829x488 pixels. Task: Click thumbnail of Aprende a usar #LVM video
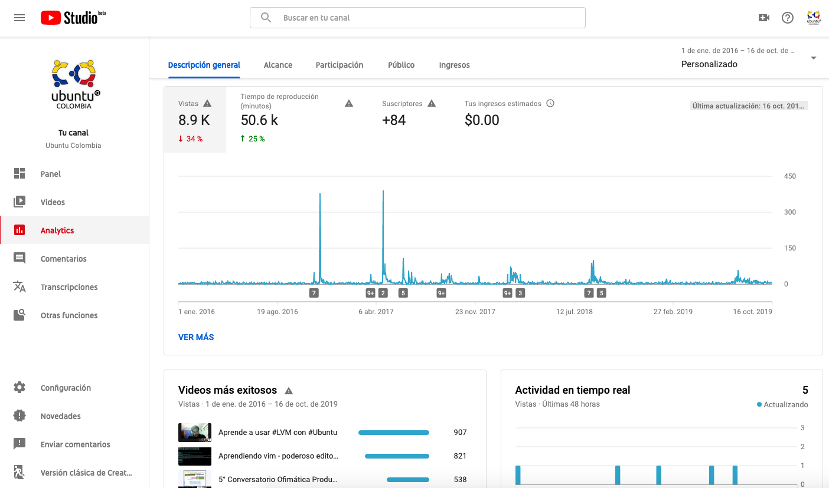click(195, 432)
